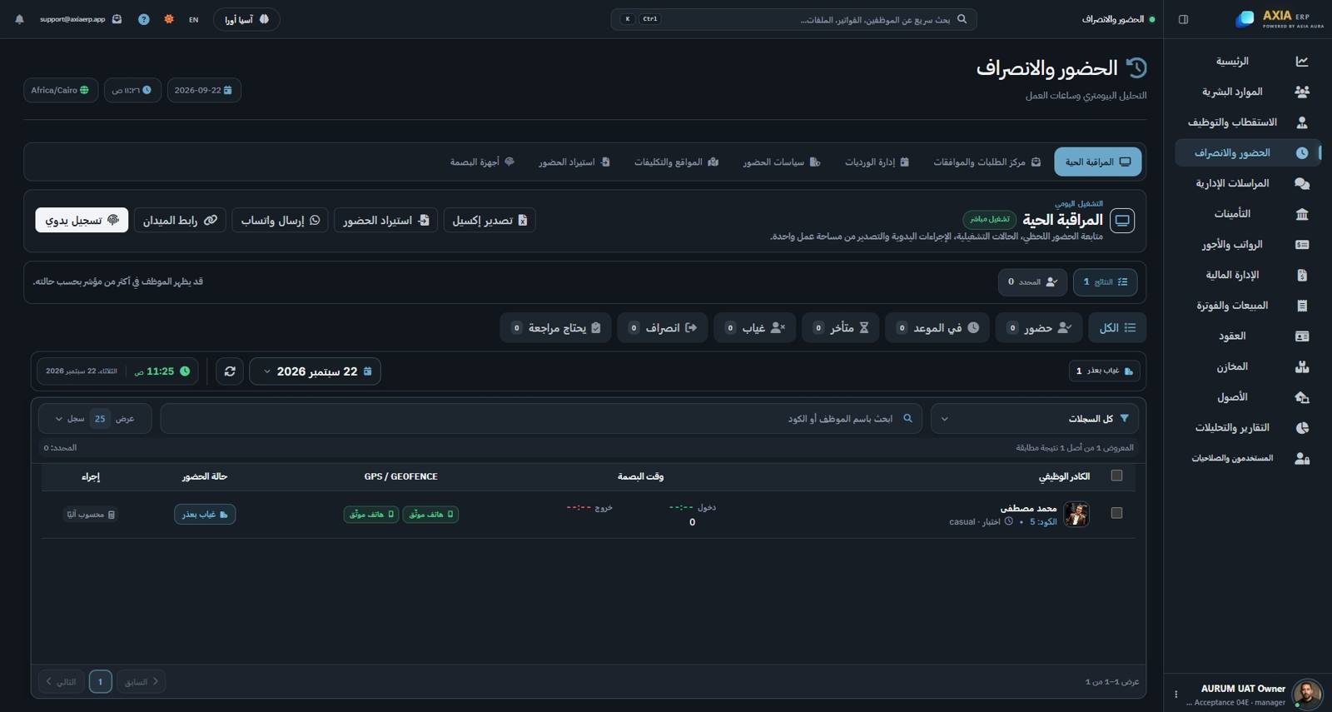Screen dimensions: 1332x712
Task: Click تصدير إكسيل export button
Action: coord(490,220)
